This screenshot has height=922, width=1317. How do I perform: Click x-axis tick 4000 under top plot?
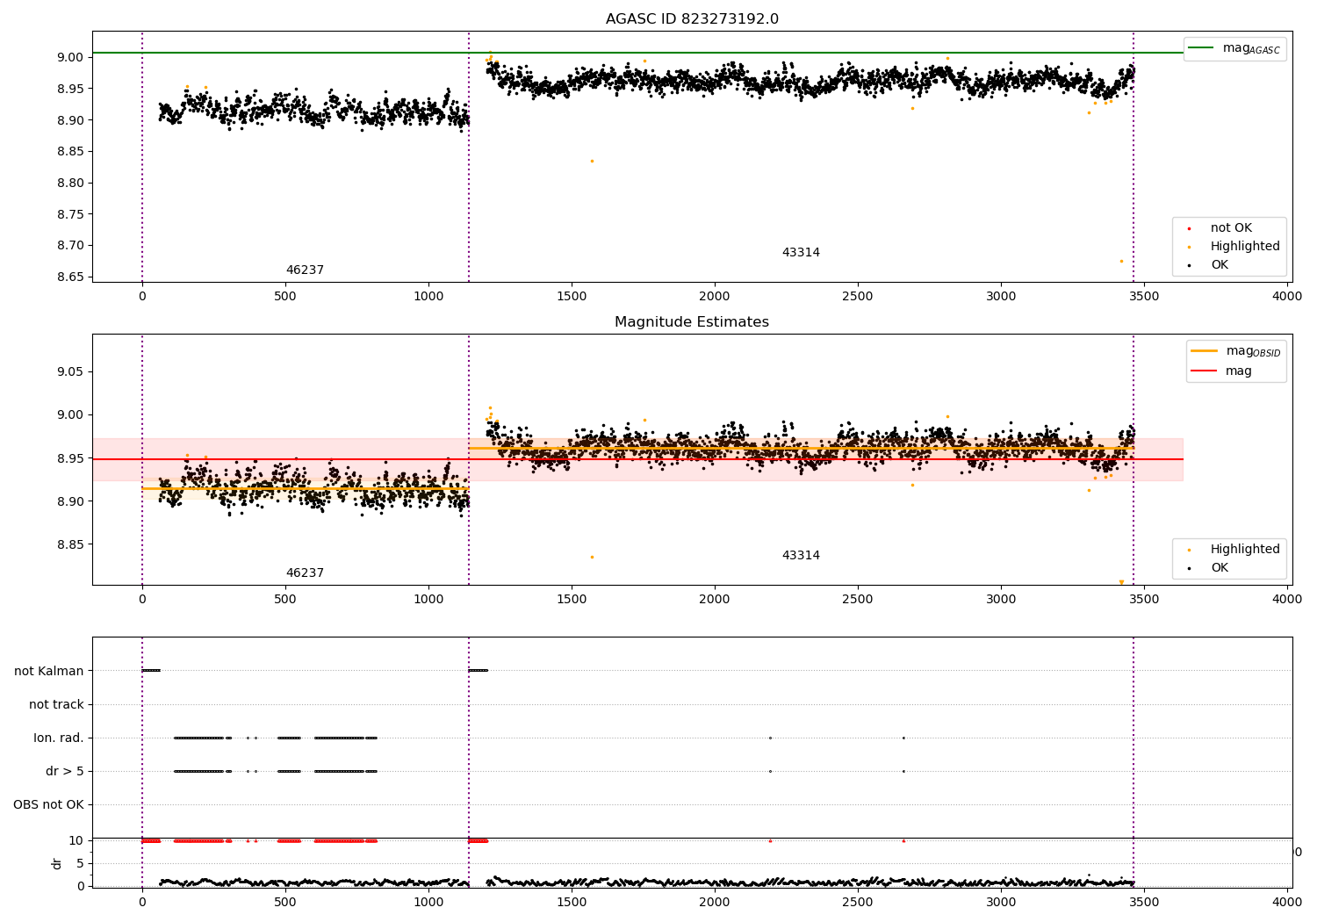pos(1287,297)
